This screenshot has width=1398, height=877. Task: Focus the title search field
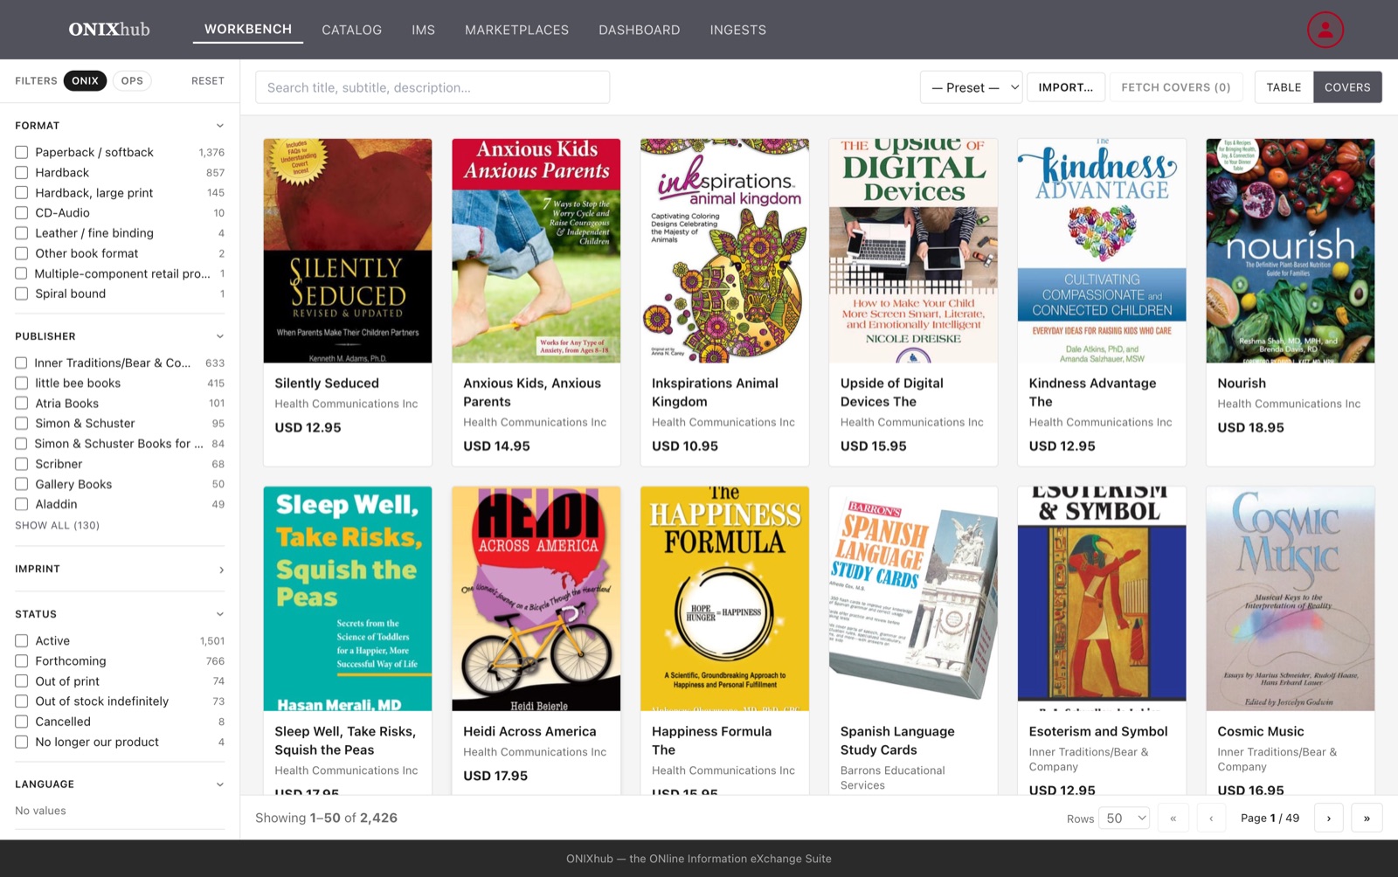[x=433, y=87]
